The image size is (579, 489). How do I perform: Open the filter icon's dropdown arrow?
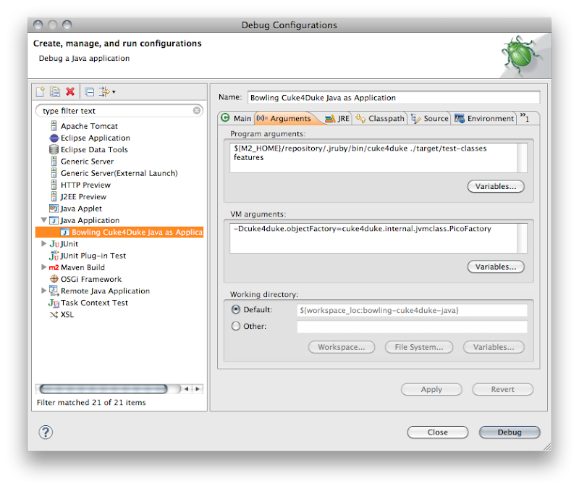tap(114, 92)
